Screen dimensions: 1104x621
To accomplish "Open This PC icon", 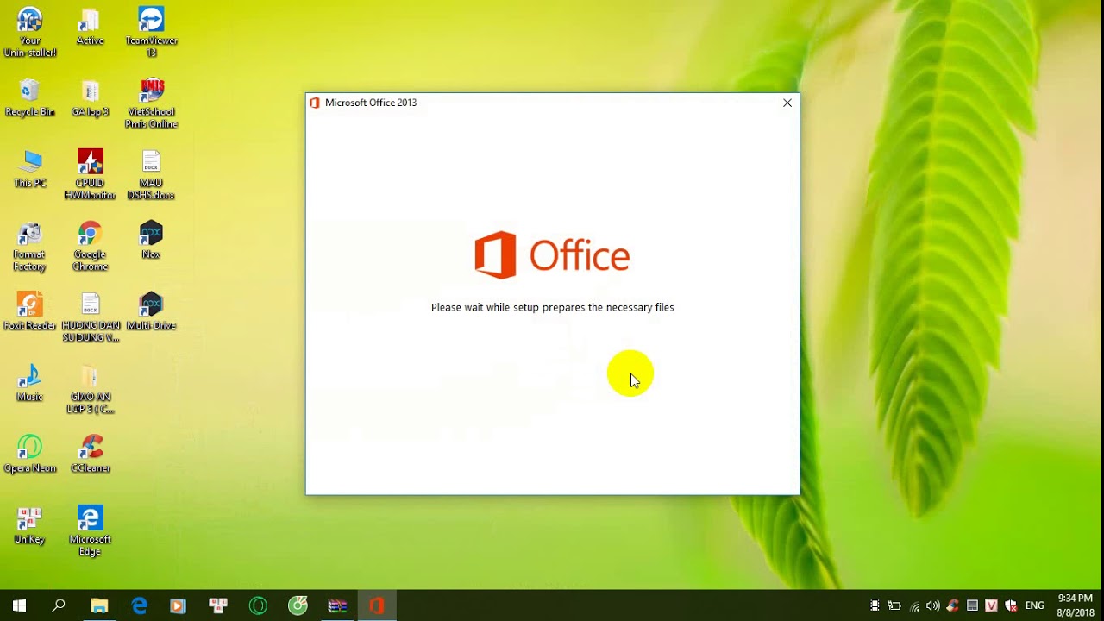I will coord(30,169).
